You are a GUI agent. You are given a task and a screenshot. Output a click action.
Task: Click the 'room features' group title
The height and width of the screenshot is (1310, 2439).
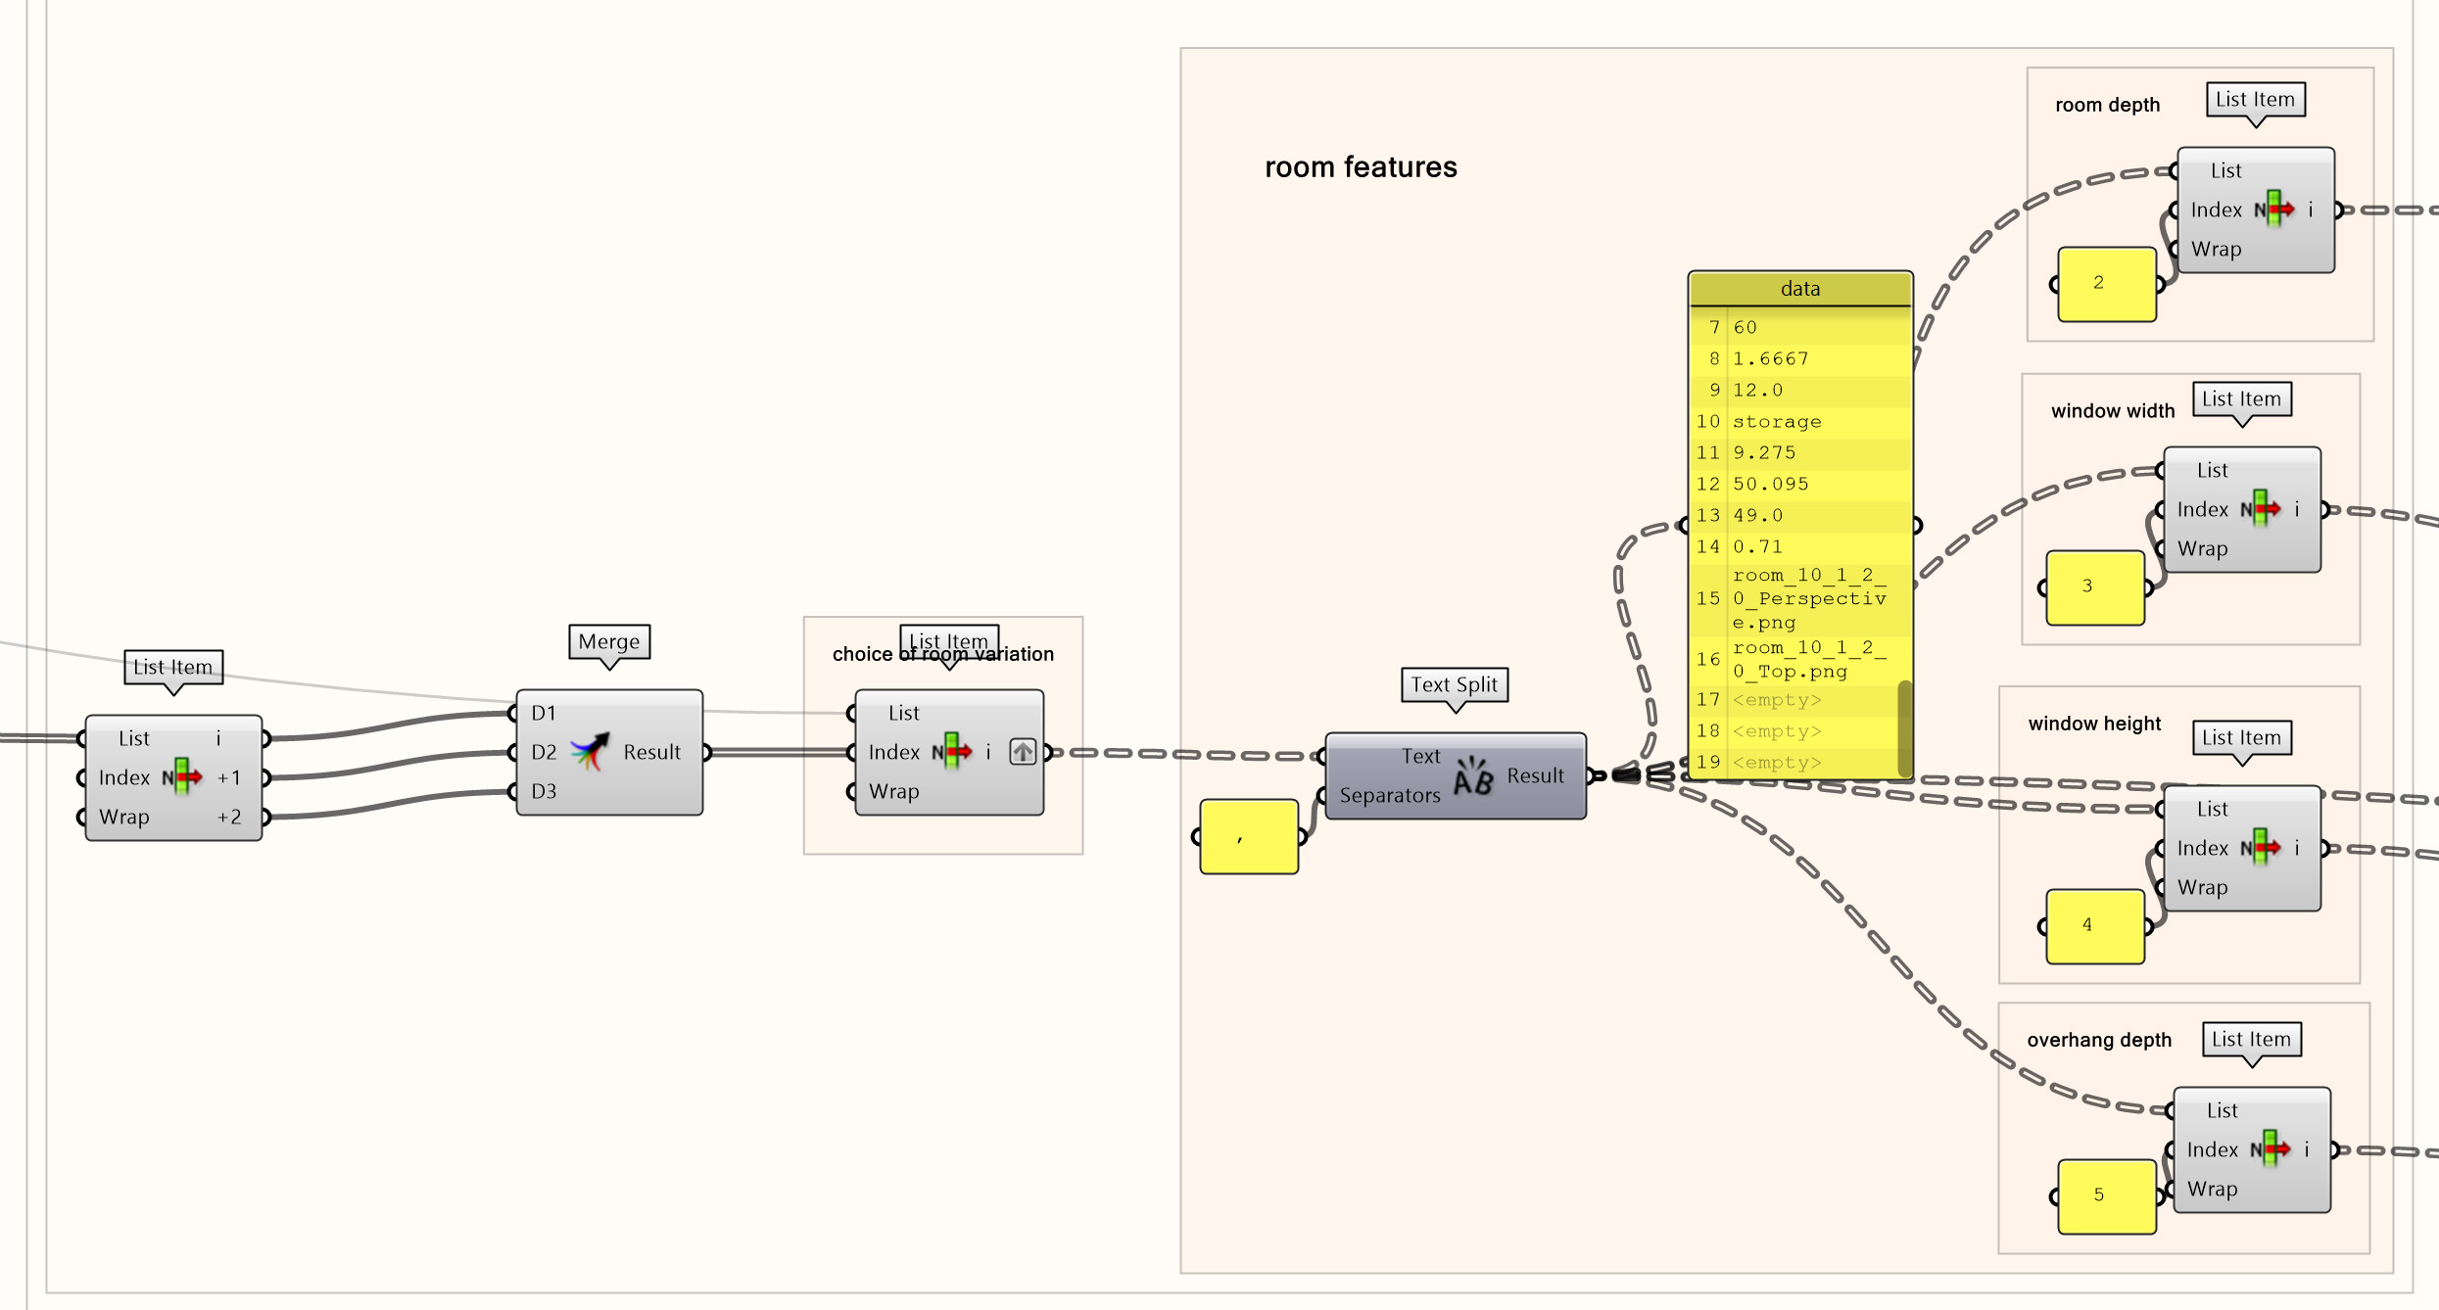click(1361, 167)
